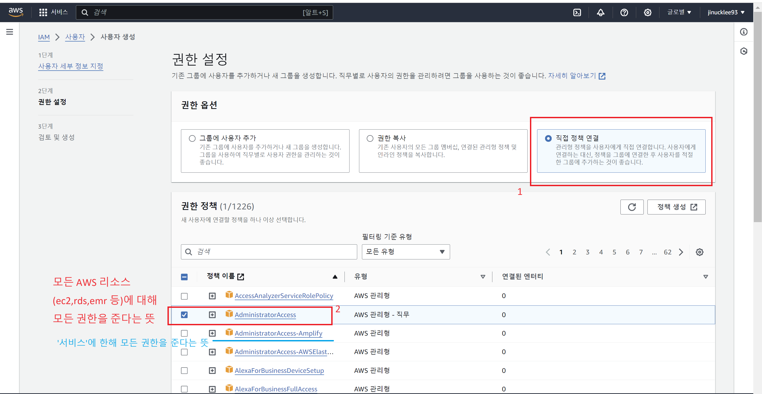This screenshot has width=762, height=394.
Task: Select the 그룹에 사용자 추가 radio option
Action: point(192,138)
